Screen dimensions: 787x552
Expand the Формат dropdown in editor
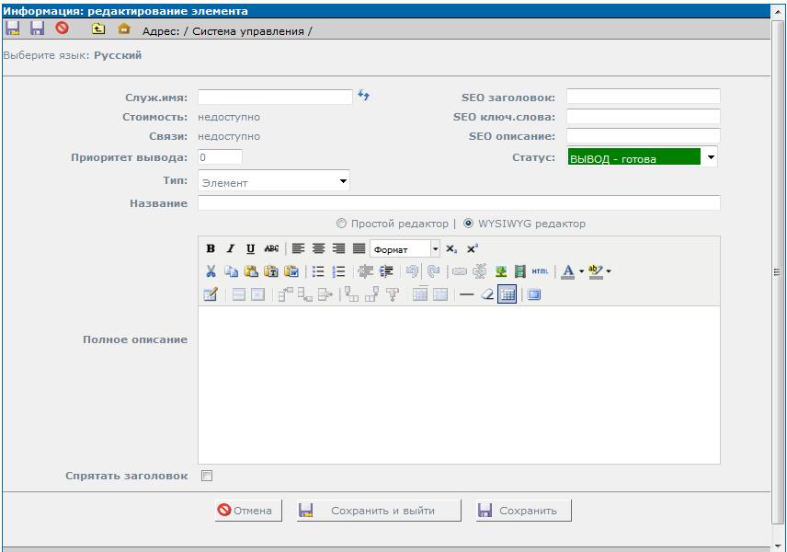[x=436, y=248]
